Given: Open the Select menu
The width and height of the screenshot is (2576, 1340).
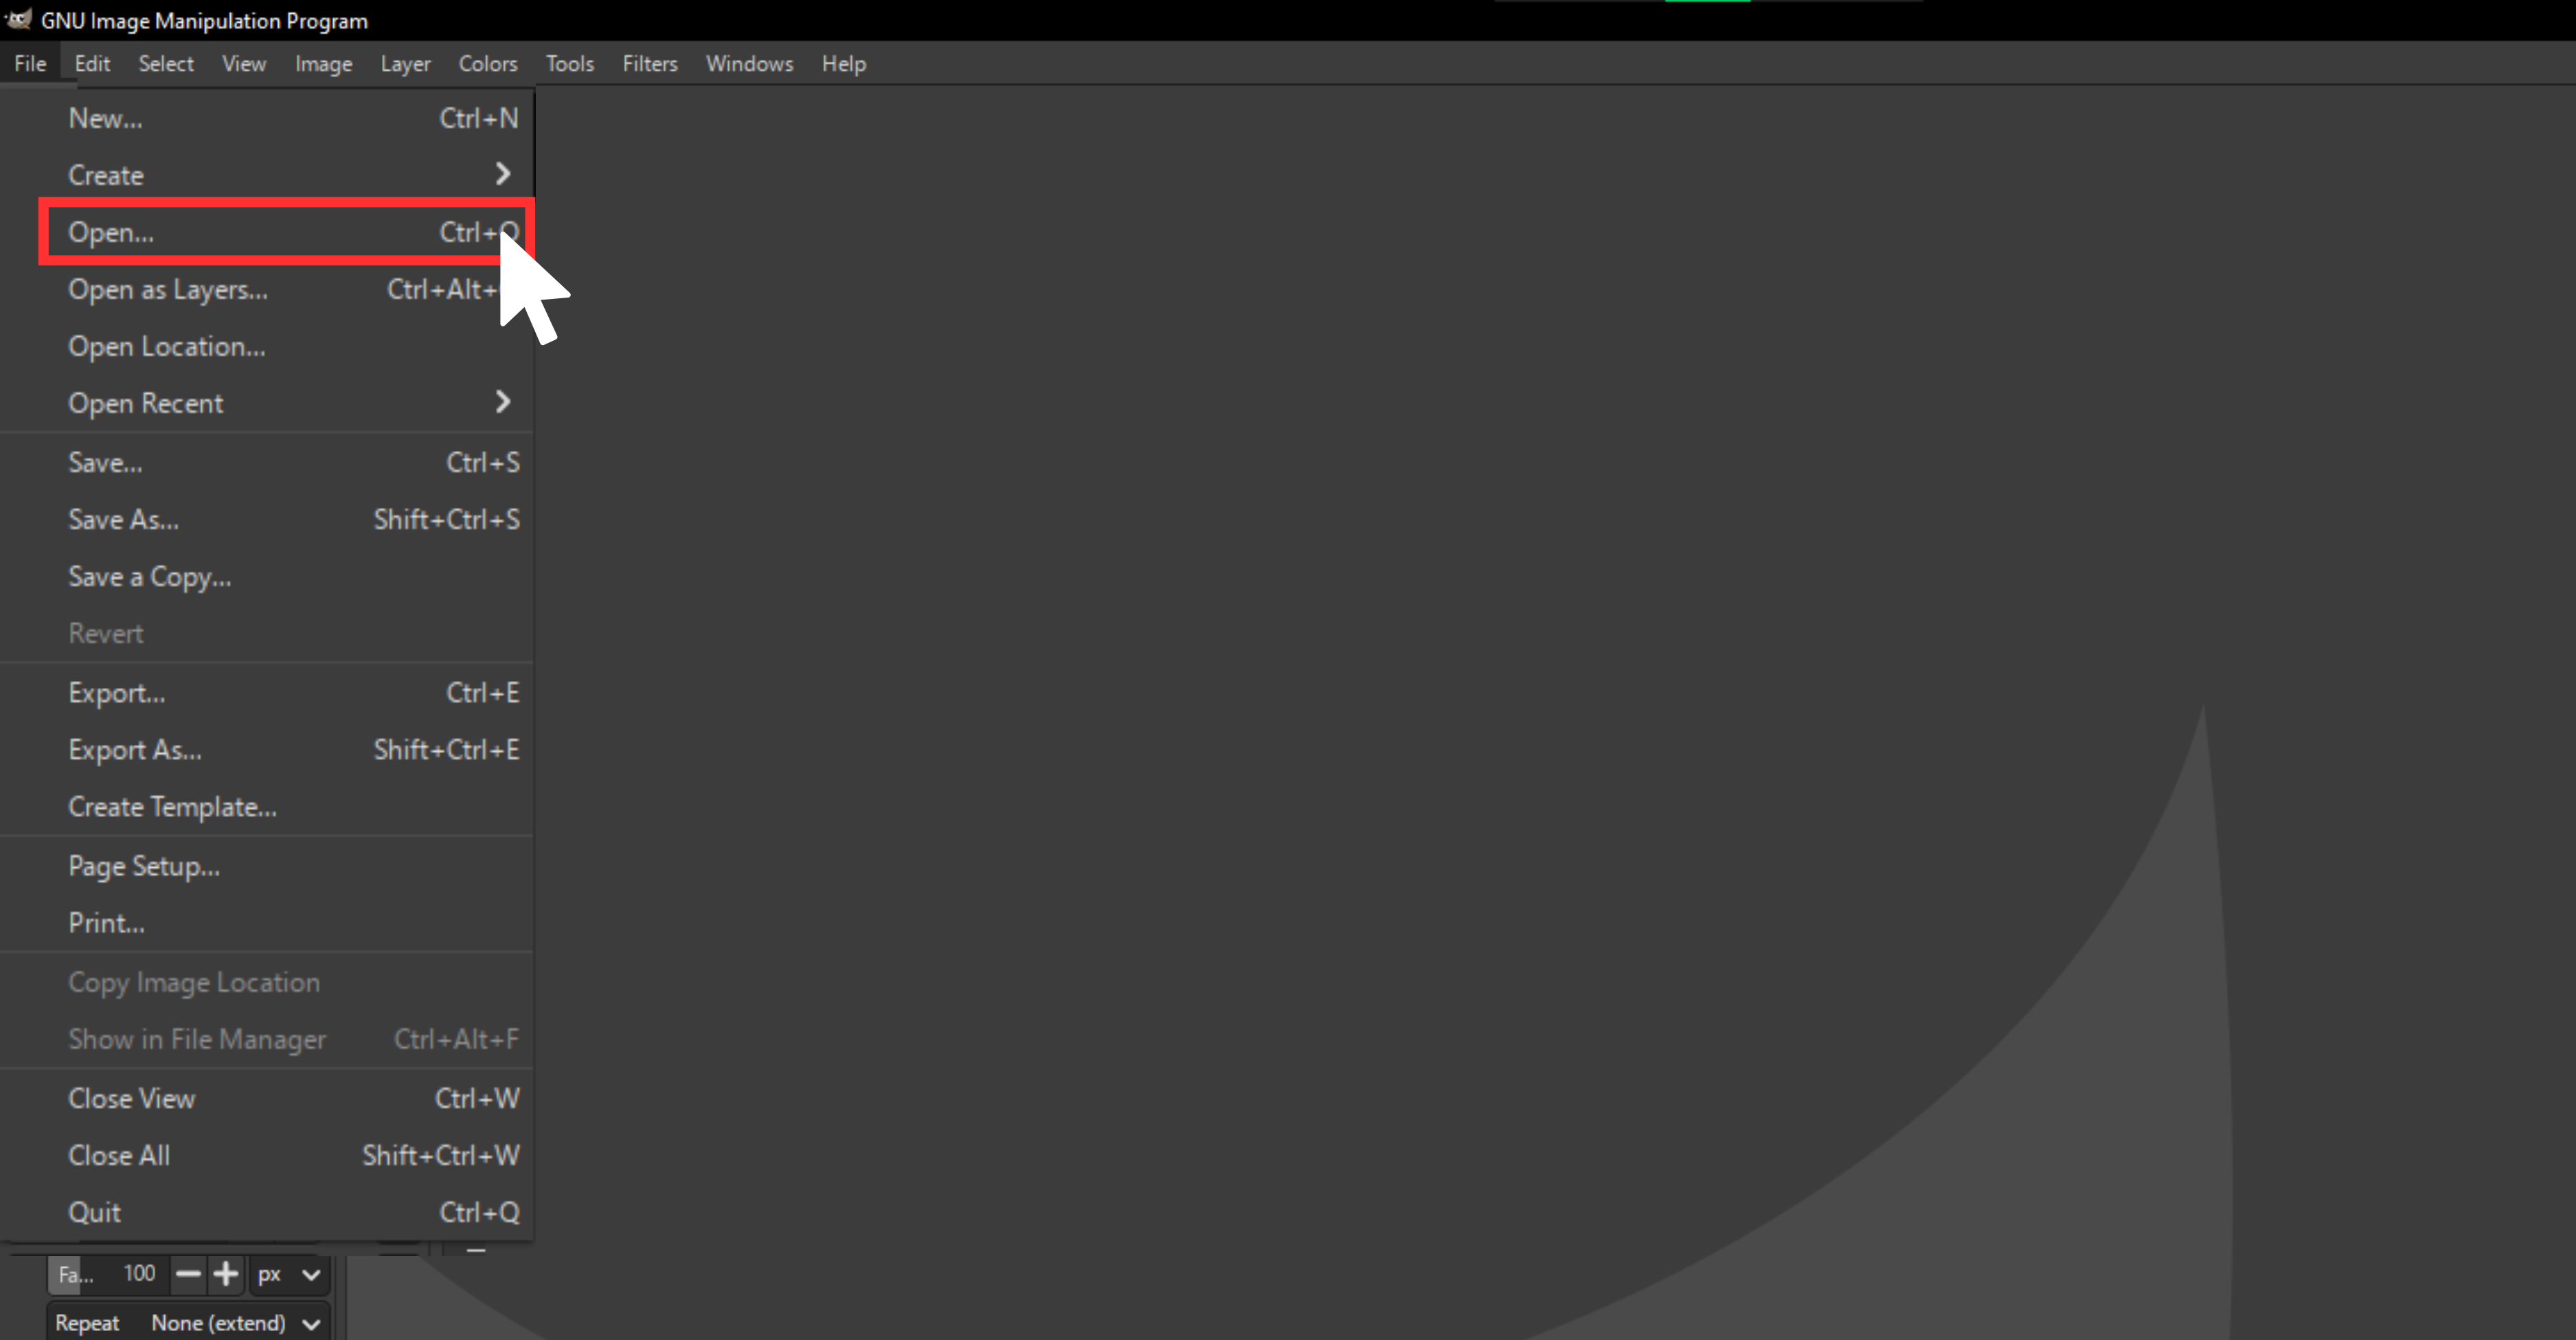Looking at the screenshot, I should coord(166,63).
